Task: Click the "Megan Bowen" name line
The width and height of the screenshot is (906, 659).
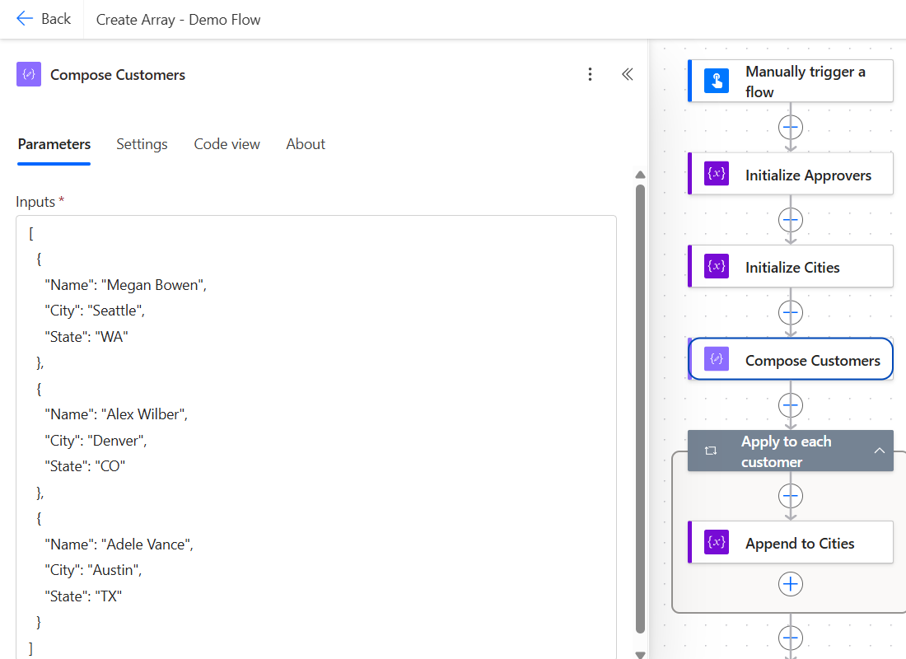Action: 125,285
